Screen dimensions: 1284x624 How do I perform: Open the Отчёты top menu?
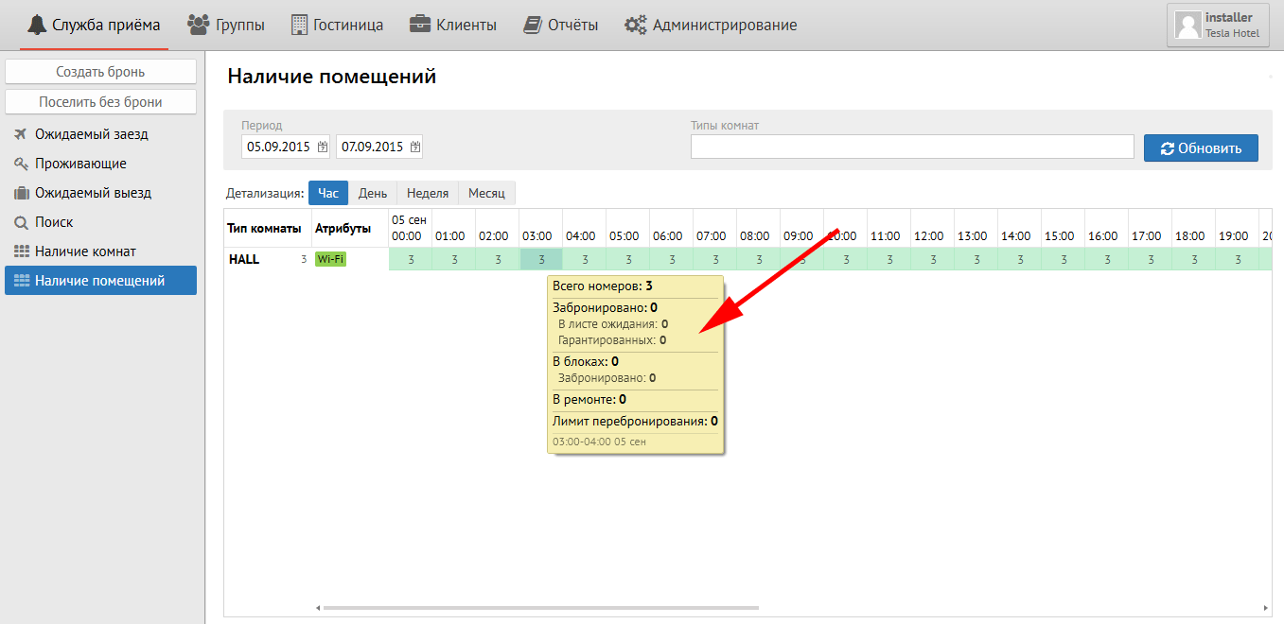[x=561, y=25]
